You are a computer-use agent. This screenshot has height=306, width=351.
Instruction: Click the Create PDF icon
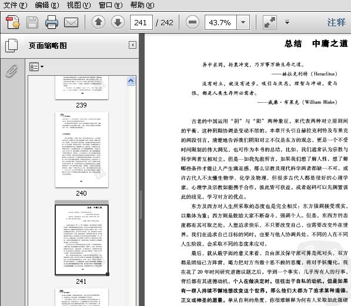pos(13,22)
